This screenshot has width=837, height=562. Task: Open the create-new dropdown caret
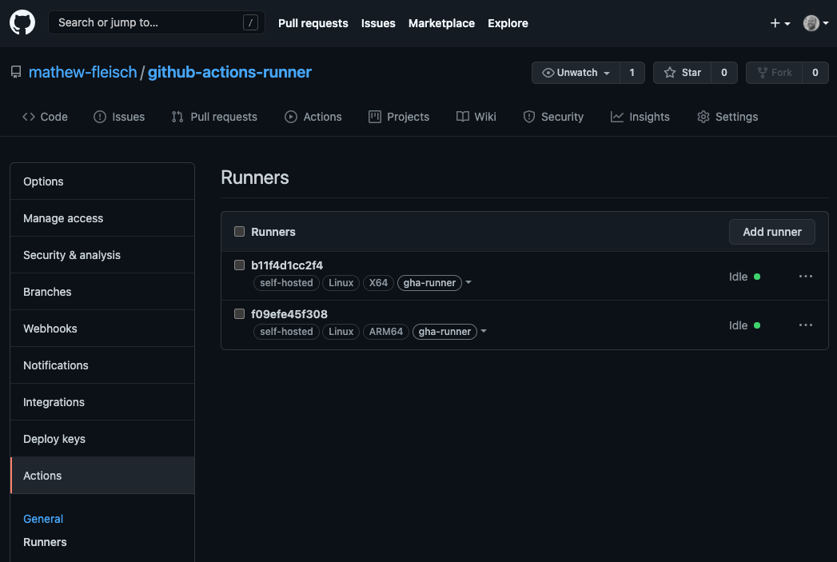pos(787,23)
